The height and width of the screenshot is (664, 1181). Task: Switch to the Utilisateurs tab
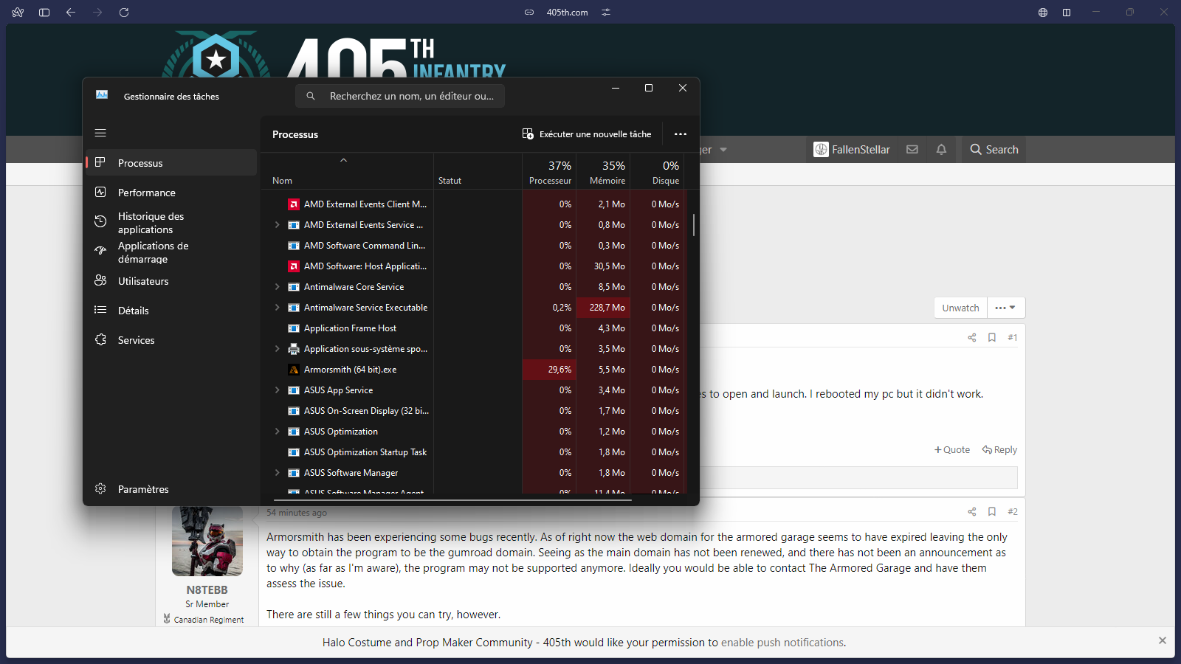[171, 281]
